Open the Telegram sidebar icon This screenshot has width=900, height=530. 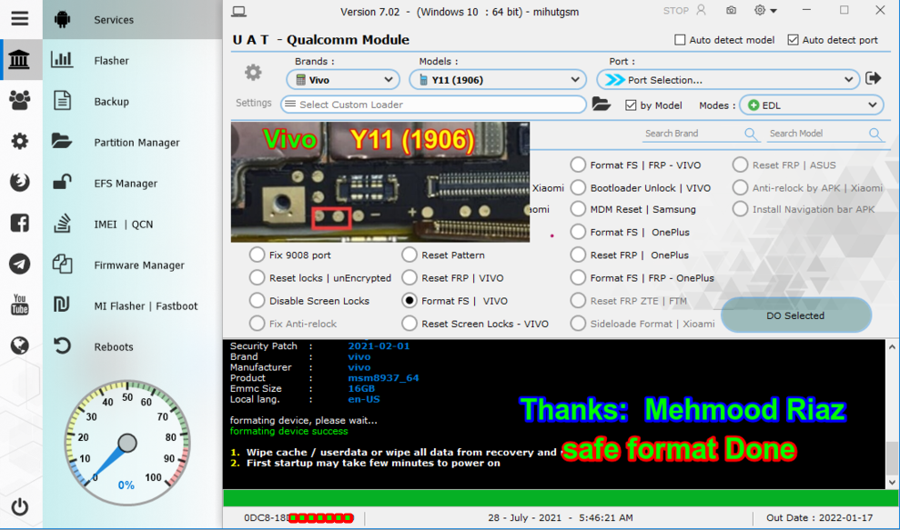click(x=19, y=264)
